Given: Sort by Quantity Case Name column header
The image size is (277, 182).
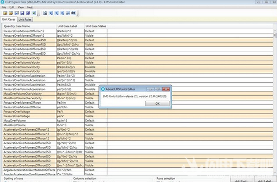Looking at the screenshot, I should 29,26.
